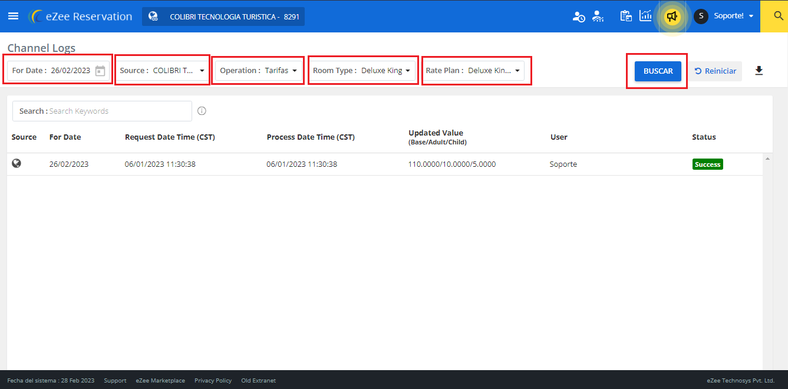Open the analytics chart icon
Viewport: 788px width, 389px height.
click(x=646, y=16)
